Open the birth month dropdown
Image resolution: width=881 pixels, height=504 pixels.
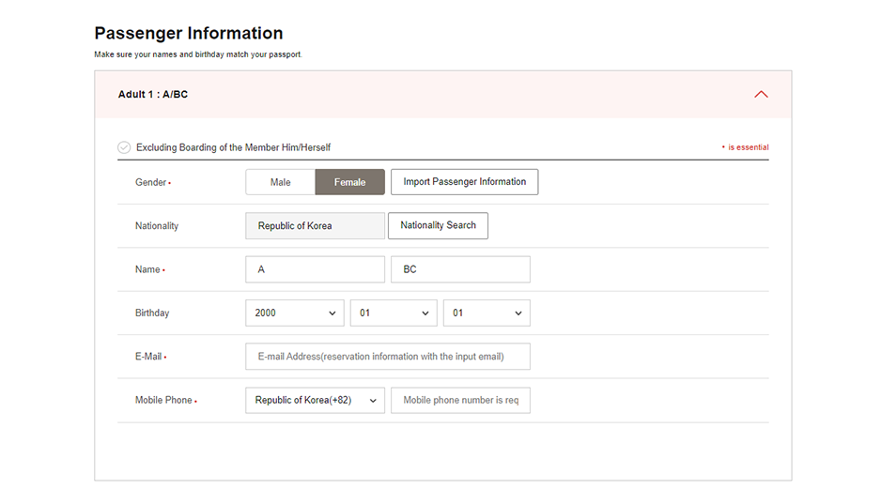394,313
